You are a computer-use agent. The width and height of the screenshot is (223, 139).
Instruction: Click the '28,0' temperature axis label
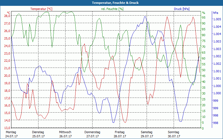(7, 16)
